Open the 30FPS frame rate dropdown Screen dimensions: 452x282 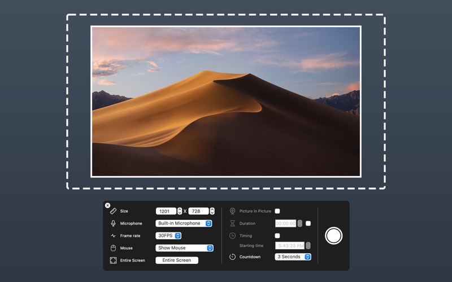(168, 236)
